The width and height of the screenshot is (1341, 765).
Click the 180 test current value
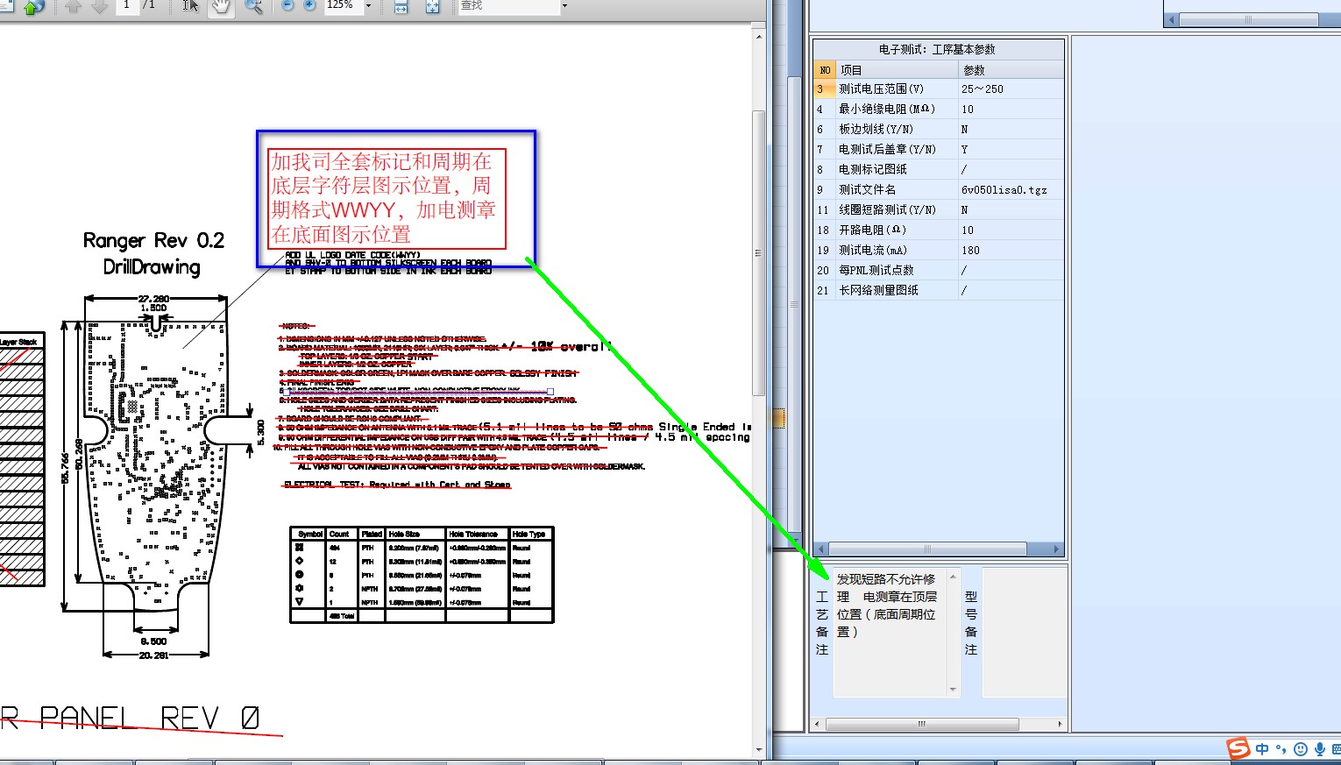(1011, 250)
